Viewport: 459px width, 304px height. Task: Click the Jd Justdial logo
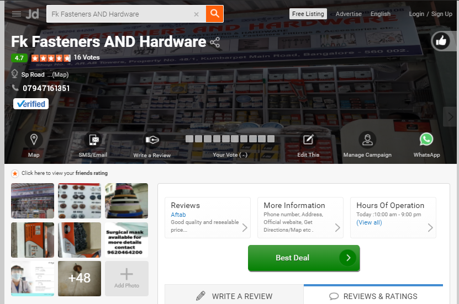tap(32, 14)
